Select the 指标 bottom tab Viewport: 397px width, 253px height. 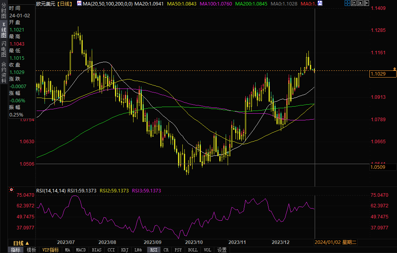[x=16, y=250]
